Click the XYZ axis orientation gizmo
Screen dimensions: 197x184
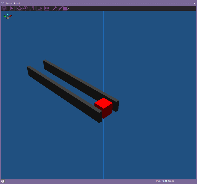(8, 17)
